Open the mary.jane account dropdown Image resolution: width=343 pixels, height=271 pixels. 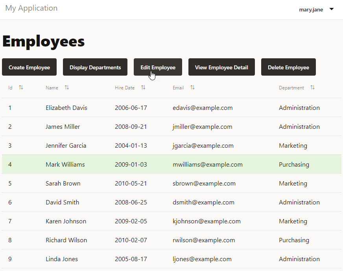tap(317, 9)
